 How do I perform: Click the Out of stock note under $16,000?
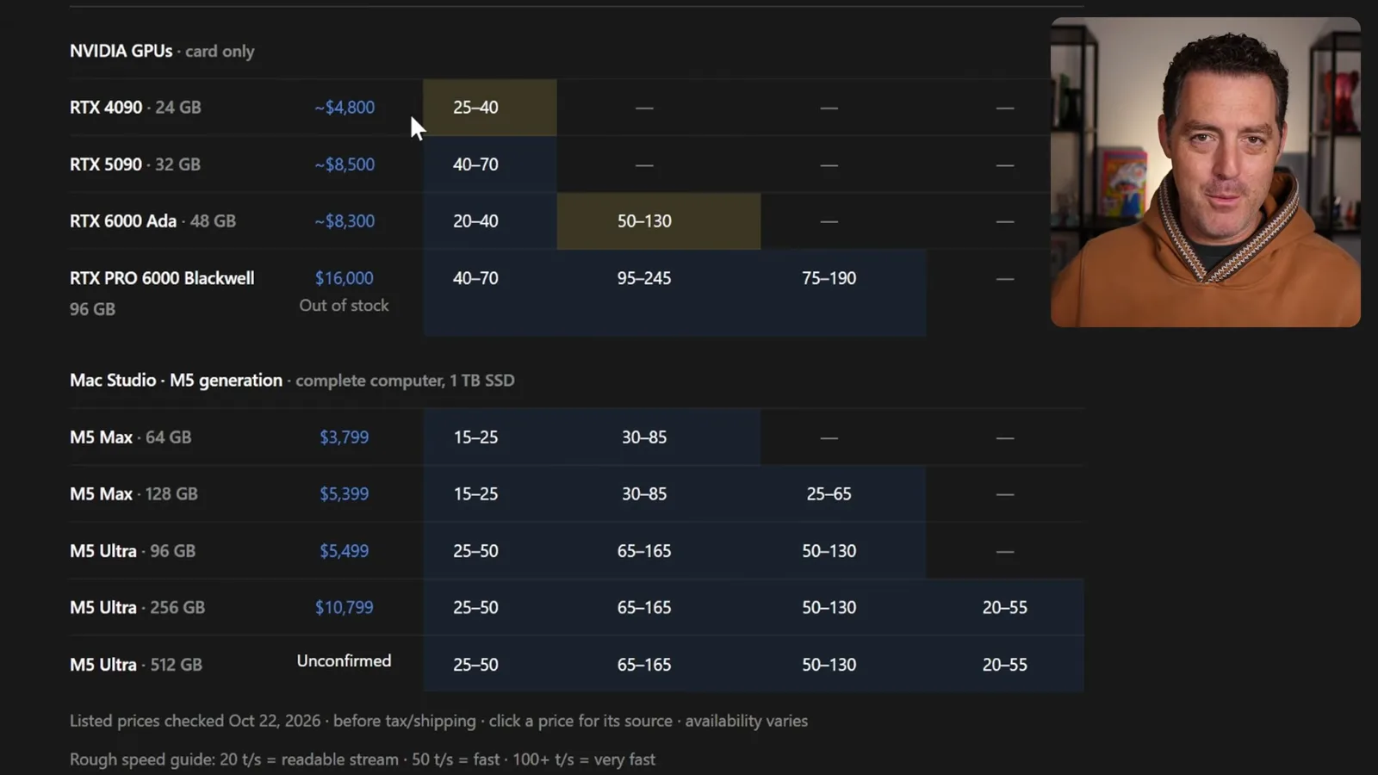[344, 306]
